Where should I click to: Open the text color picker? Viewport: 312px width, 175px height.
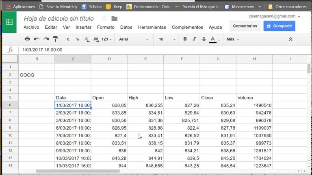pyautogui.click(x=213, y=39)
